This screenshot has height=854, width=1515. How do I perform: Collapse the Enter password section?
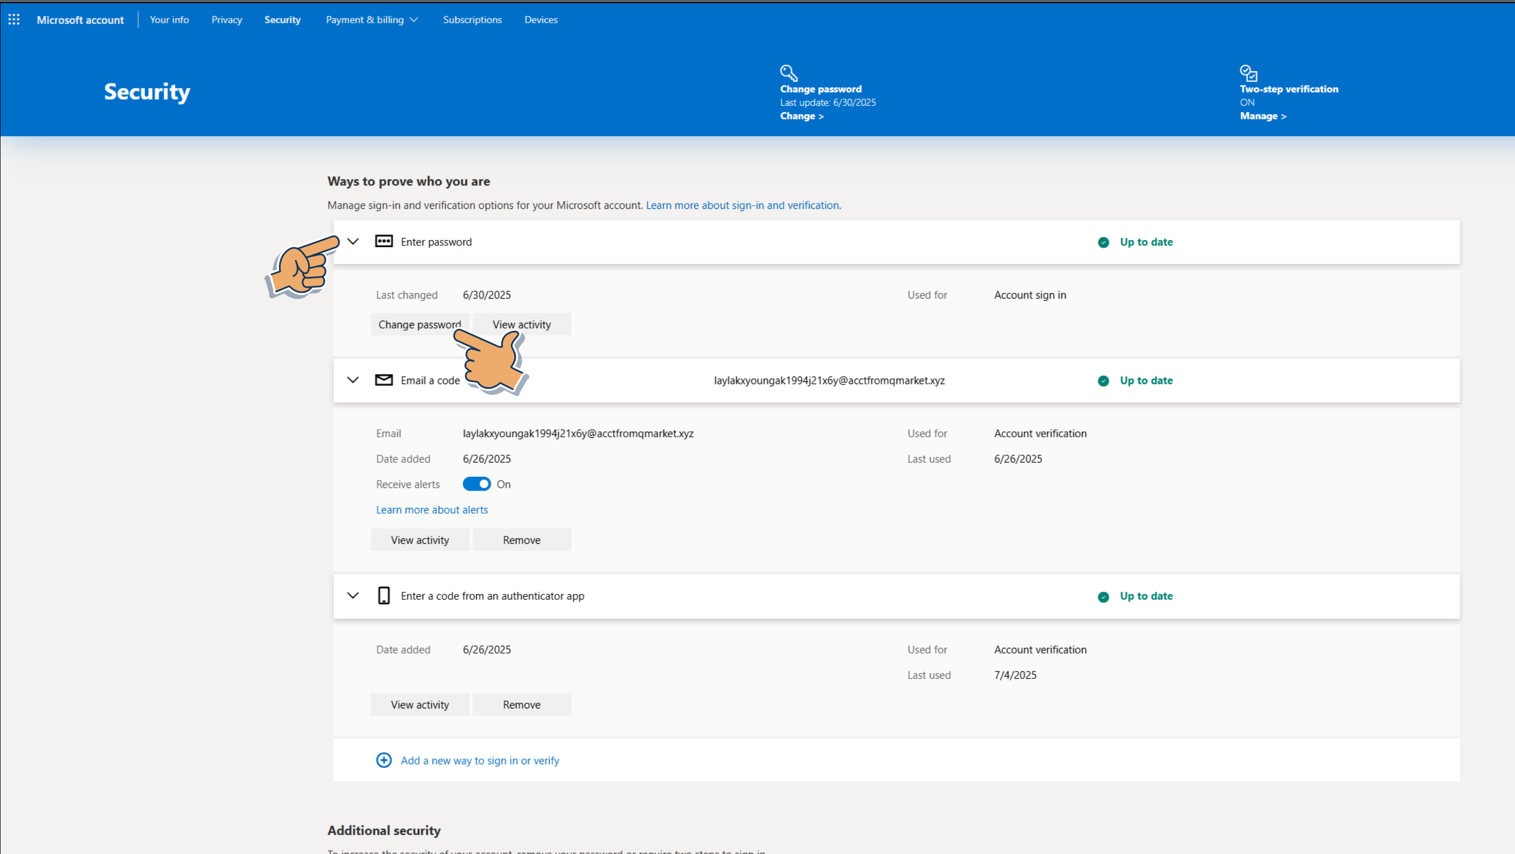point(353,242)
